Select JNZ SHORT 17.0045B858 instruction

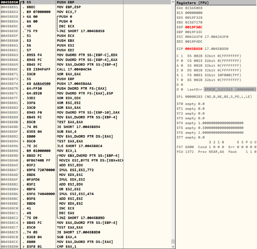[x=82, y=31]
